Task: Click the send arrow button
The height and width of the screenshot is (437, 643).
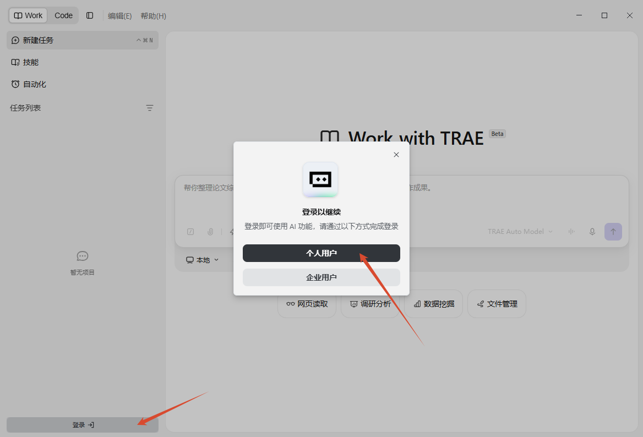Action: point(613,232)
